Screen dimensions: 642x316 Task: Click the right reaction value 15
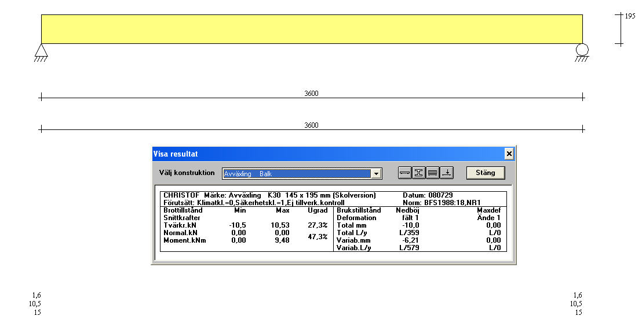578,312
